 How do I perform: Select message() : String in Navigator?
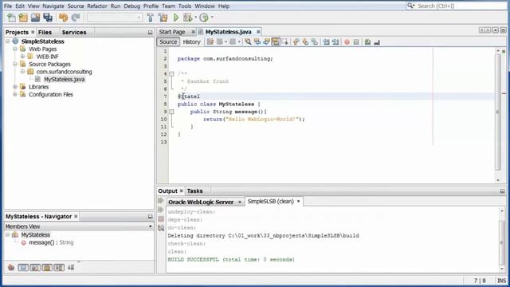[x=51, y=242]
